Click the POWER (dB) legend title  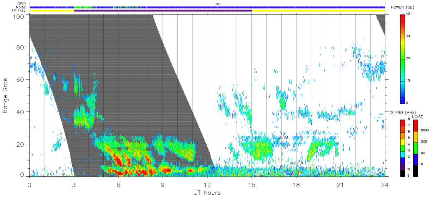pyautogui.click(x=402, y=8)
